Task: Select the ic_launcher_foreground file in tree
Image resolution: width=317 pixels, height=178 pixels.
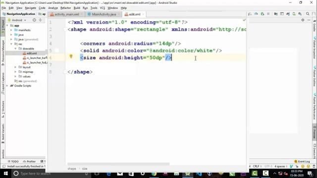Action: tap(35, 63)
